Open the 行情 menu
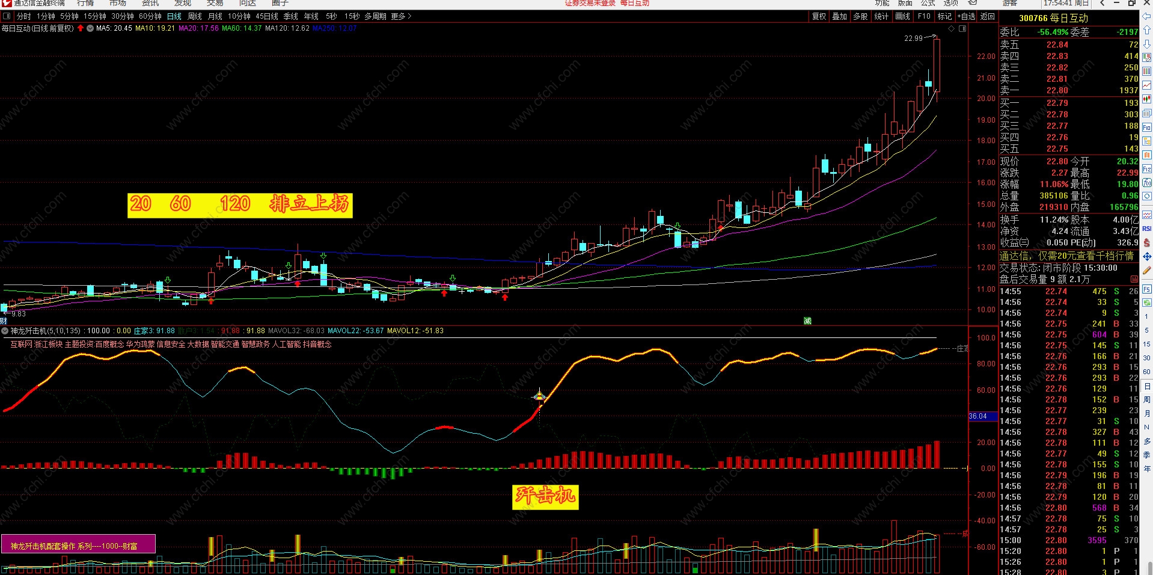Viewport: 1153px width, 575px height. pos(85,3)
